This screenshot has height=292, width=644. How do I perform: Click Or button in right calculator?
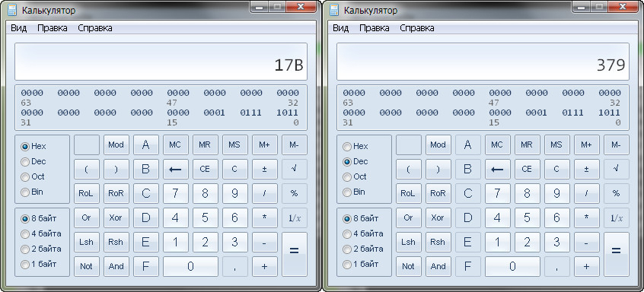tap(408, 217)
